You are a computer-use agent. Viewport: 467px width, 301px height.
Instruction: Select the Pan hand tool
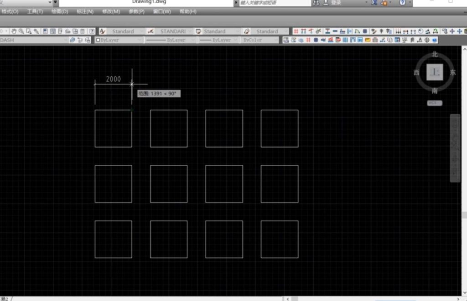click(x=14, y=31)
